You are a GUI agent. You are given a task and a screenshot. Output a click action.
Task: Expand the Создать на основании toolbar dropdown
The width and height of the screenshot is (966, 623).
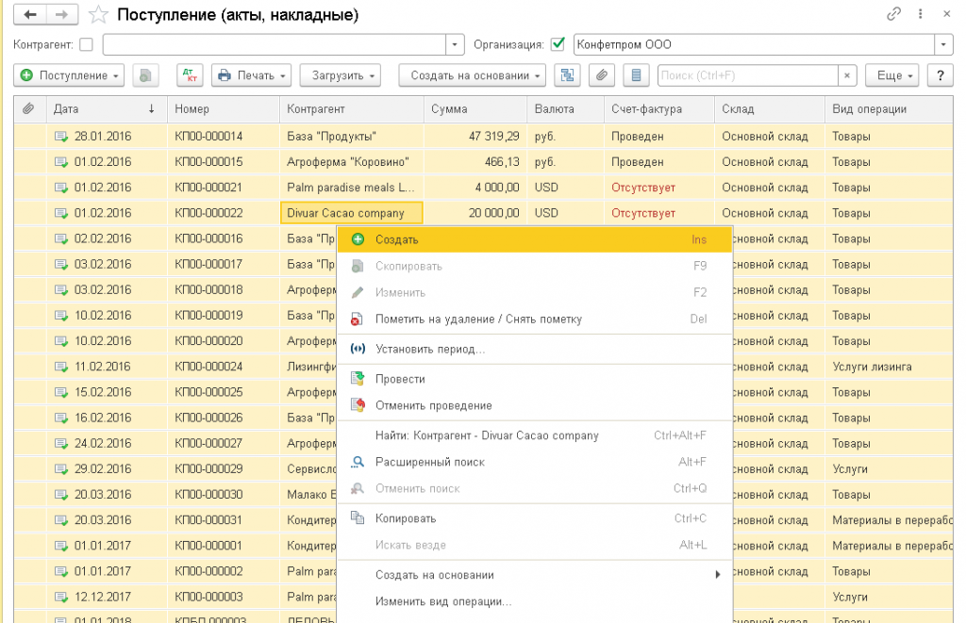pos(472,75)
